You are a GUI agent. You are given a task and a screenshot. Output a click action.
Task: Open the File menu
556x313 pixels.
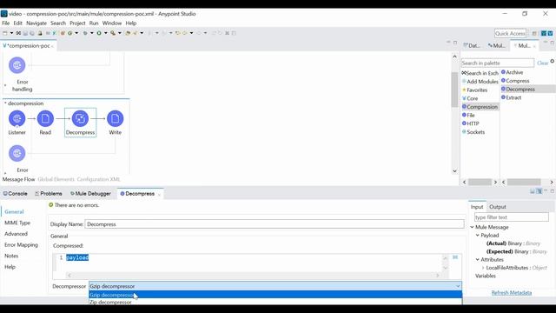pos(6,23)
